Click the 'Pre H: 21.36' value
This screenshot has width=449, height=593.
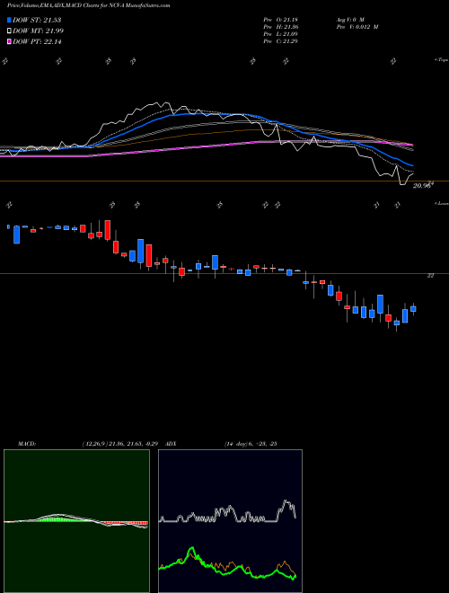click(281, 27)
